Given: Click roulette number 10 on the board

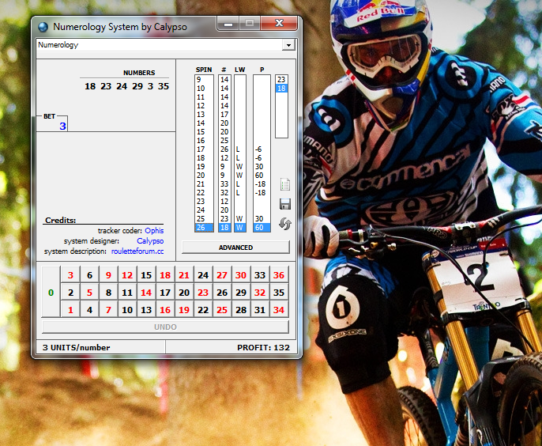Looking at the screenshot, I should pos(127,310).
